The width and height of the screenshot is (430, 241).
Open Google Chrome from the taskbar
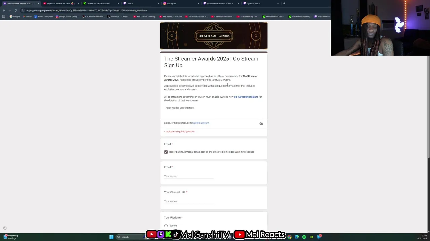(289, 237)
